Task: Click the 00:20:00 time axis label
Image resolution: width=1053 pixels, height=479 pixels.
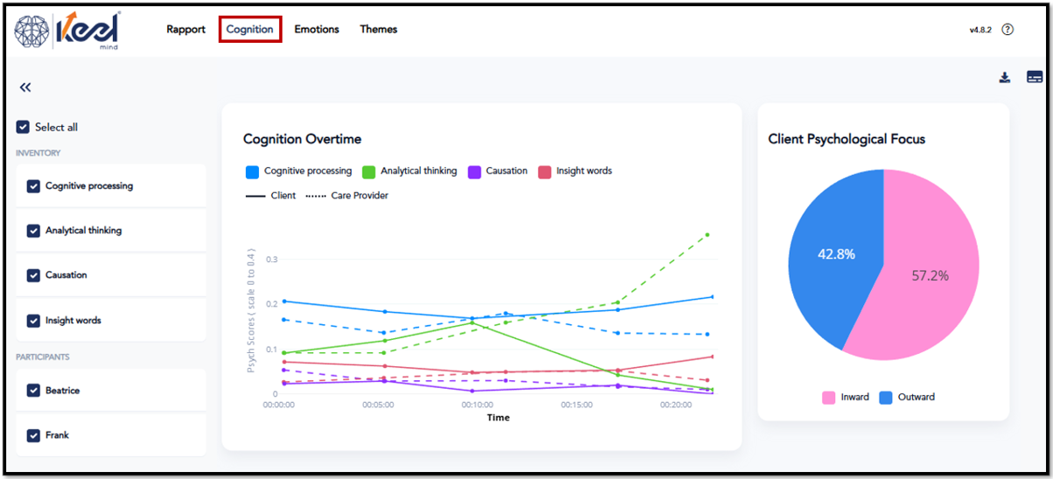Action: (x=677, y=406)
